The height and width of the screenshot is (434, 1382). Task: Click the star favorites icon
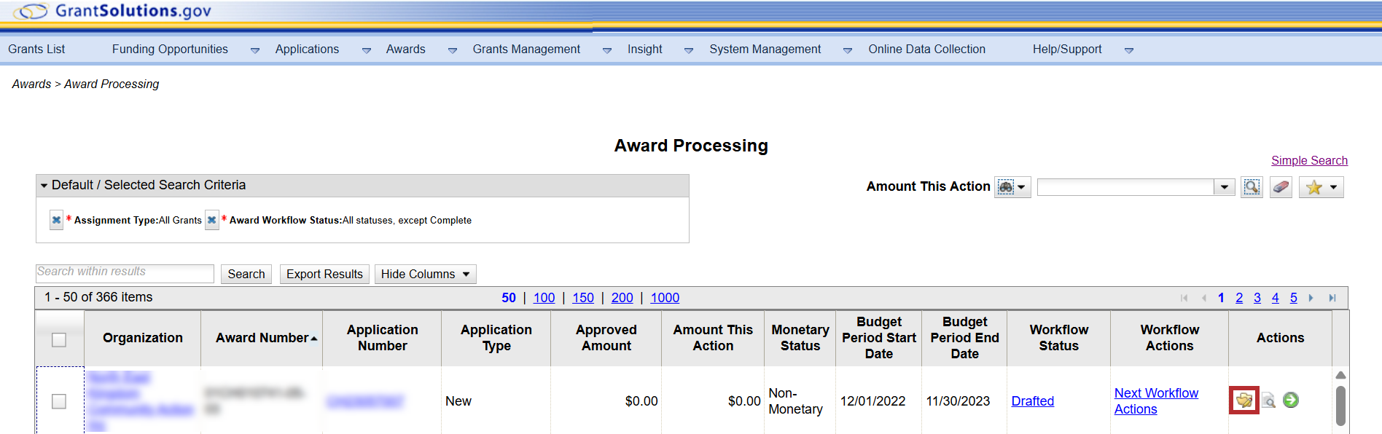click(1314, 187)
